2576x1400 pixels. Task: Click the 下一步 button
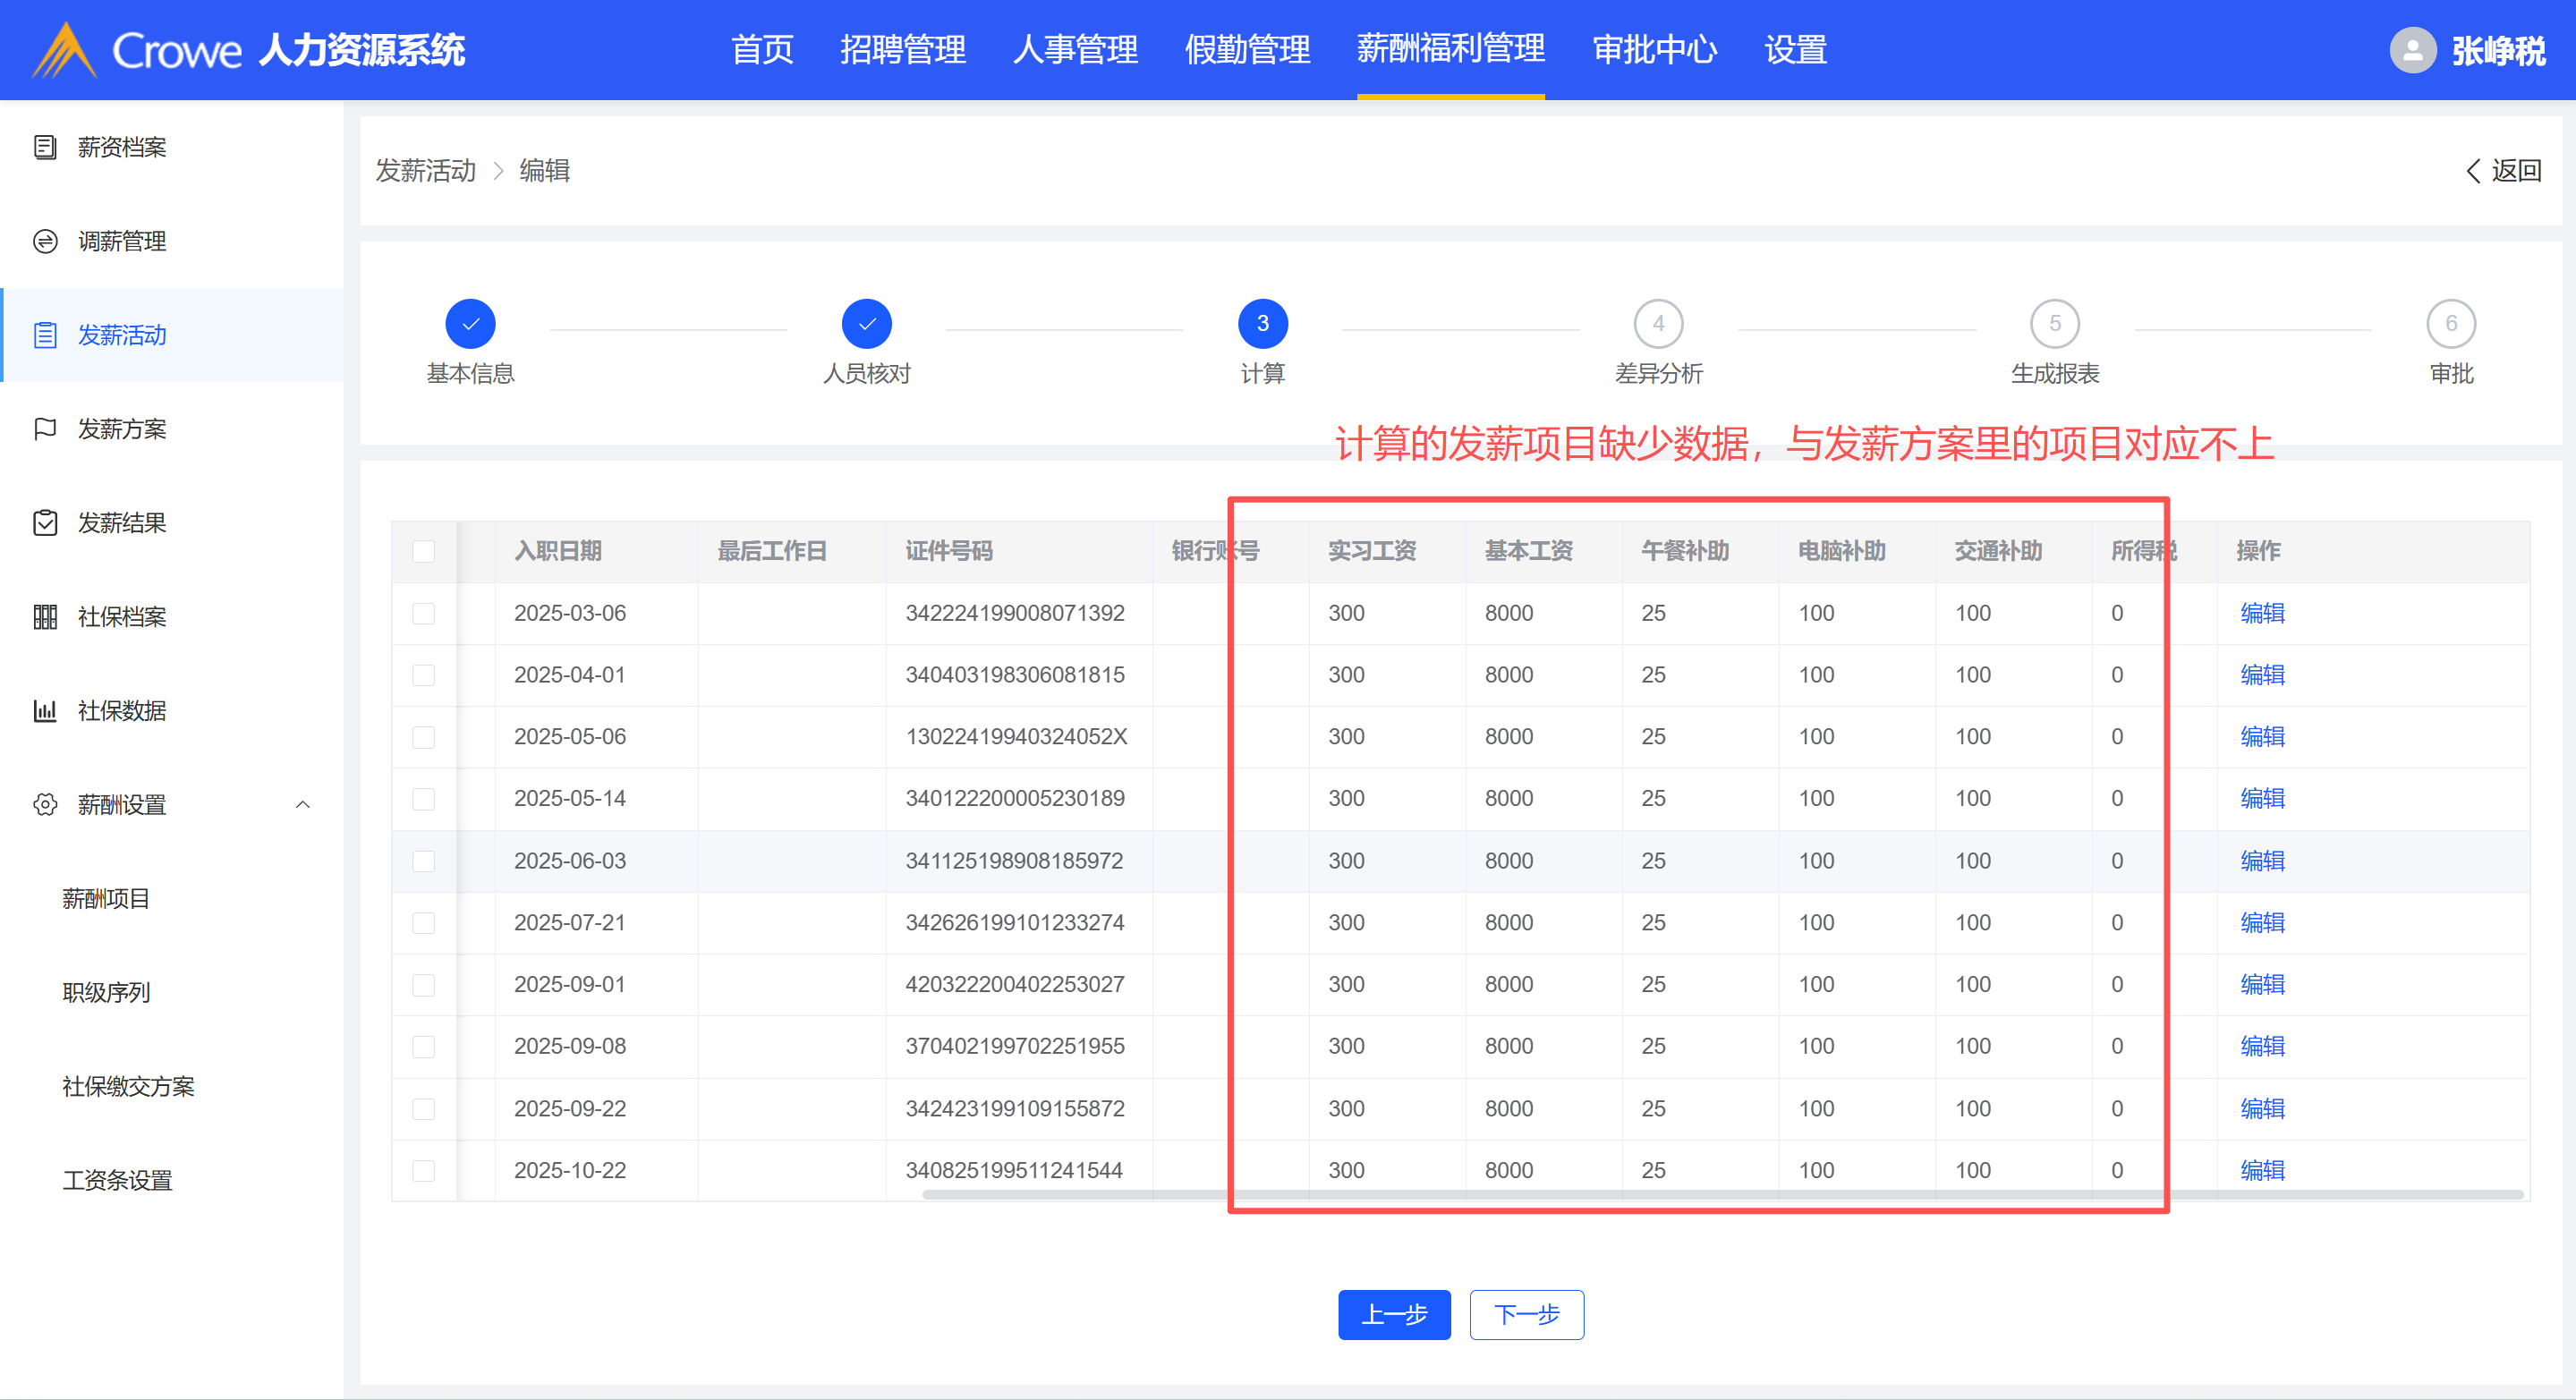1526,1314
